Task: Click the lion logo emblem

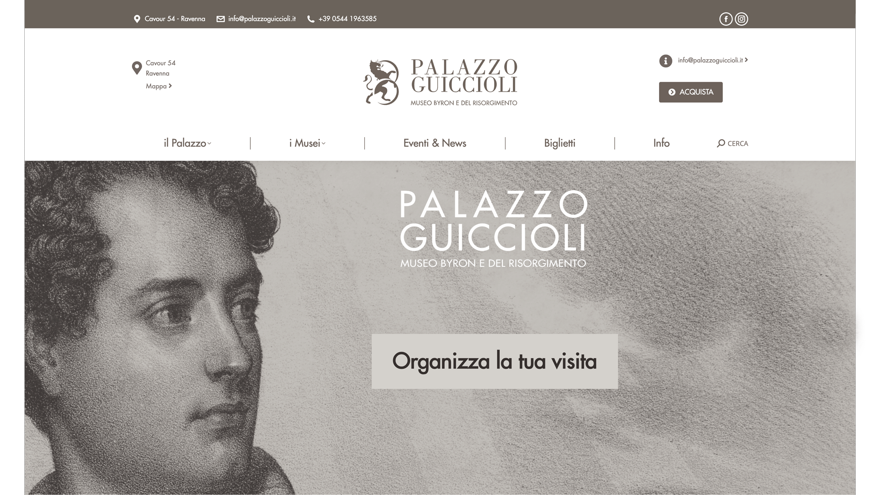Action: point(381,82)
